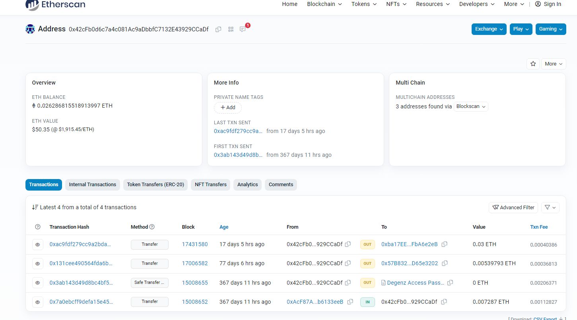
Task: Click the Add private name tag button
Action: (228, 108)
